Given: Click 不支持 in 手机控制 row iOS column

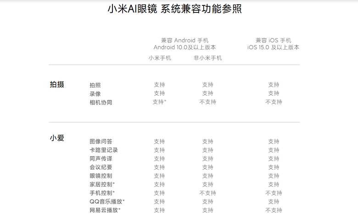Looking at the screenshot, I should 274,193.
